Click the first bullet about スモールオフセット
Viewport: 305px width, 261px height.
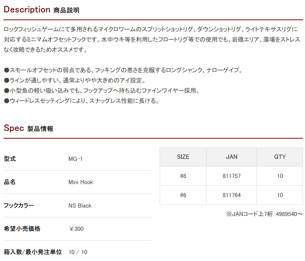click(123, 70)
